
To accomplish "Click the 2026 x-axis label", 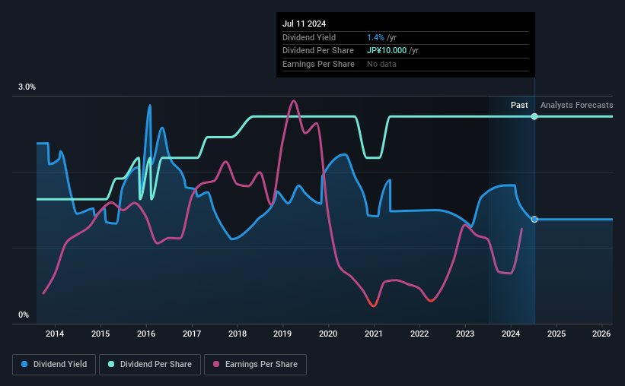I will coord(601,334).
